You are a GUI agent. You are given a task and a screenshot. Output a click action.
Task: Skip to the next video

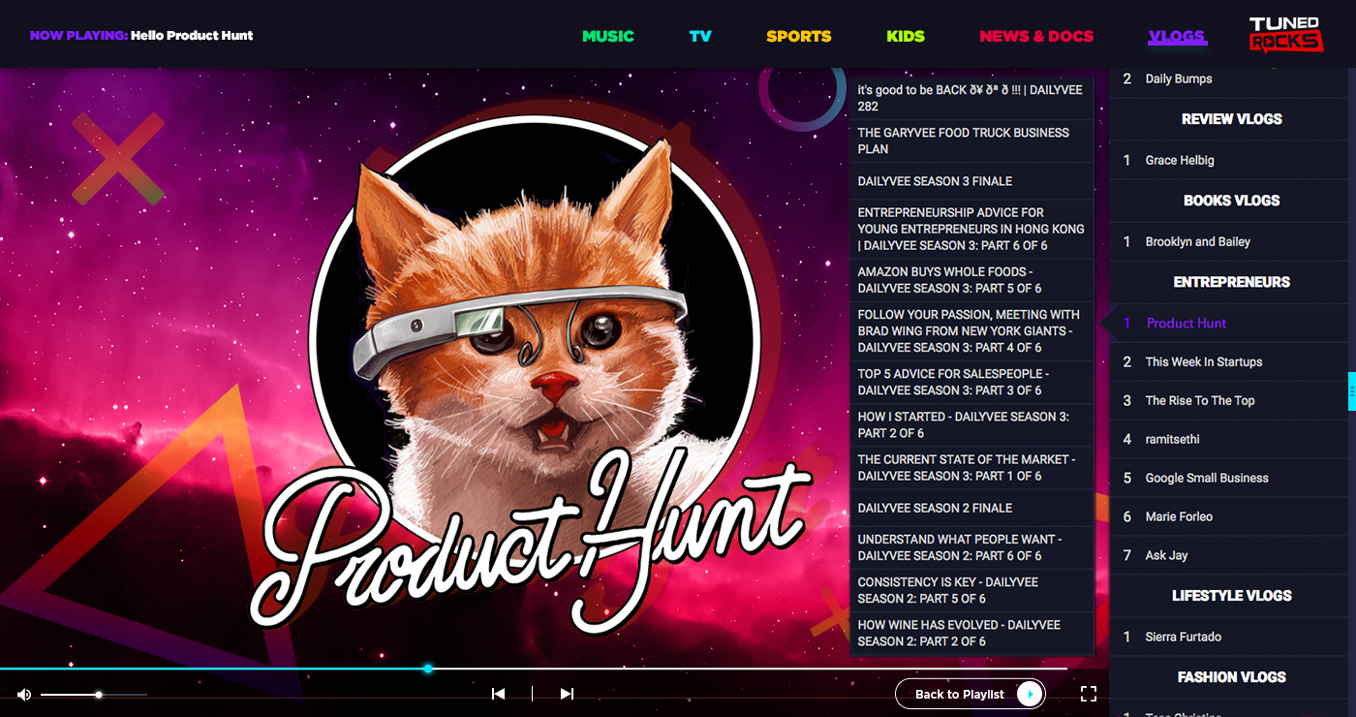567,694
